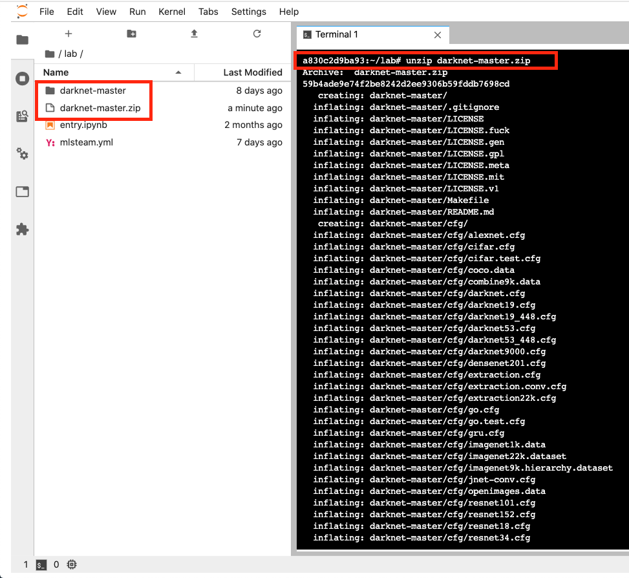Open the Help menu
Screen dimensions: 629x578
tap(289, 12)
